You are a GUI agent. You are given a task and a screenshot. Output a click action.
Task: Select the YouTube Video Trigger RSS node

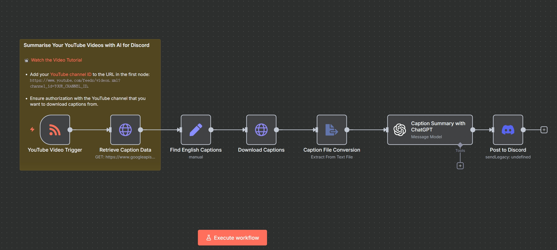pos(55,130)
